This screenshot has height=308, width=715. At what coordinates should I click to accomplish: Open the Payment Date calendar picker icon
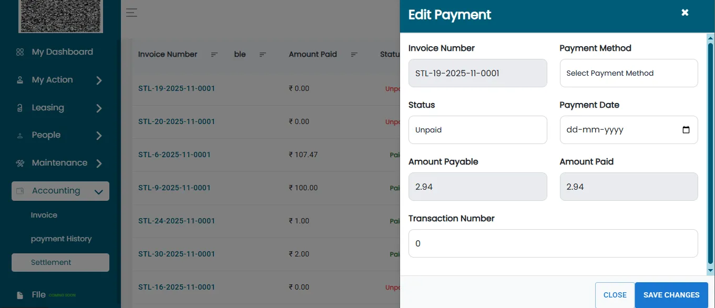tap(686, 130)
